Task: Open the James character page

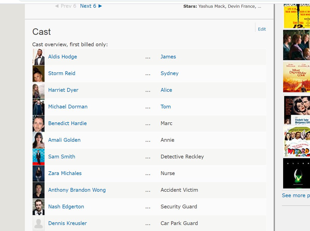Action: [168, 57]
